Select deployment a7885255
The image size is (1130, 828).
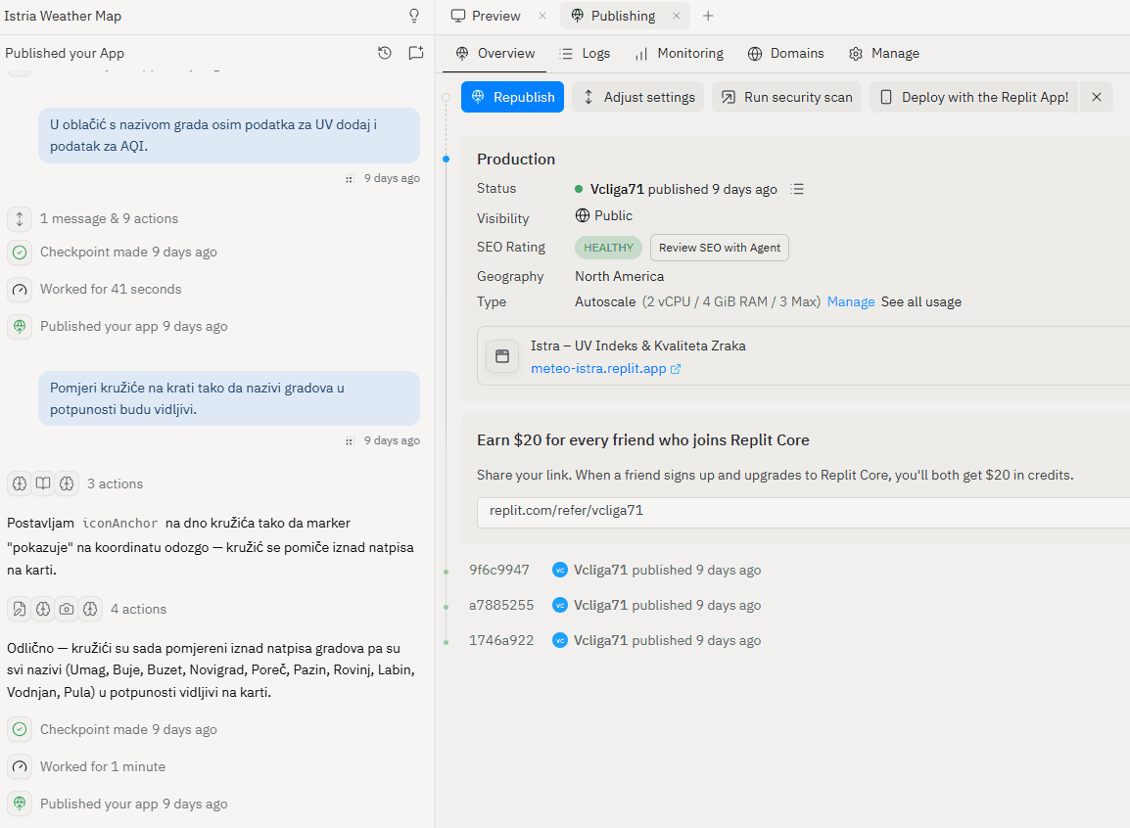tap(500, 606)
